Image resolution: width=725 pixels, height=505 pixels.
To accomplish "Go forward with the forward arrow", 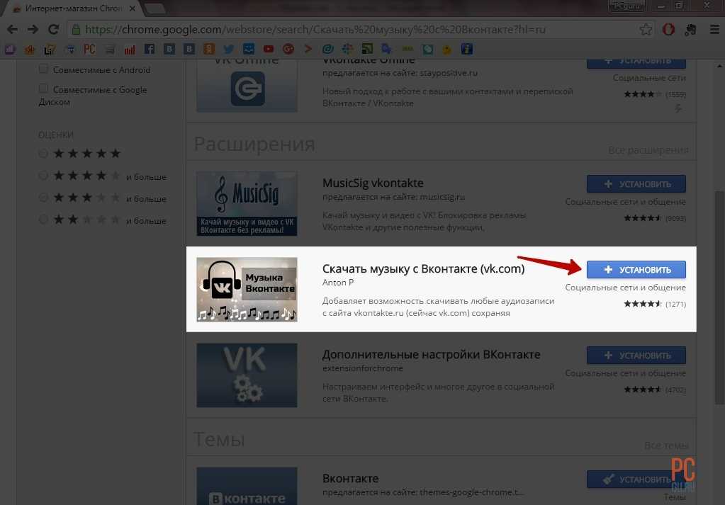I will (x=33, y=30).
